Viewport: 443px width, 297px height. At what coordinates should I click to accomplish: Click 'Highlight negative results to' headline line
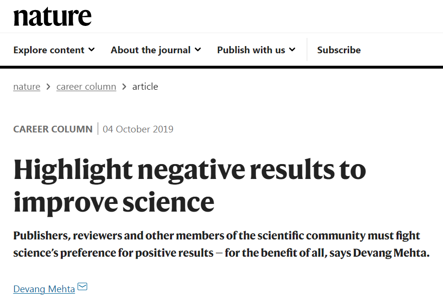pyautogui.click(x=190, y=170)
